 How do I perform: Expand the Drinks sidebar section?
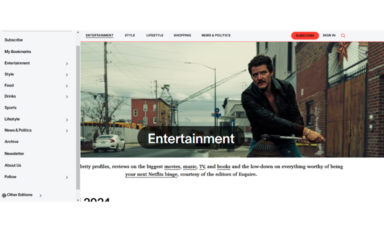click(x=67, y=97)
